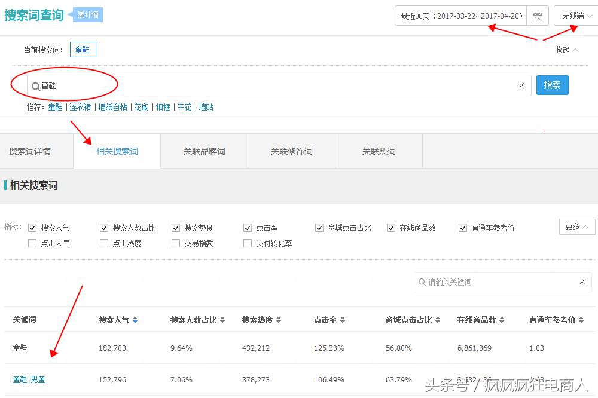This screenshot has width=598, height=398.
Task: Switch to the 关联品牌词 tab
Action: [203, 151]
